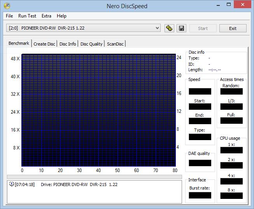Open the File menu
The width and height of the screenshot is (254, 209).
coord(9,16)
